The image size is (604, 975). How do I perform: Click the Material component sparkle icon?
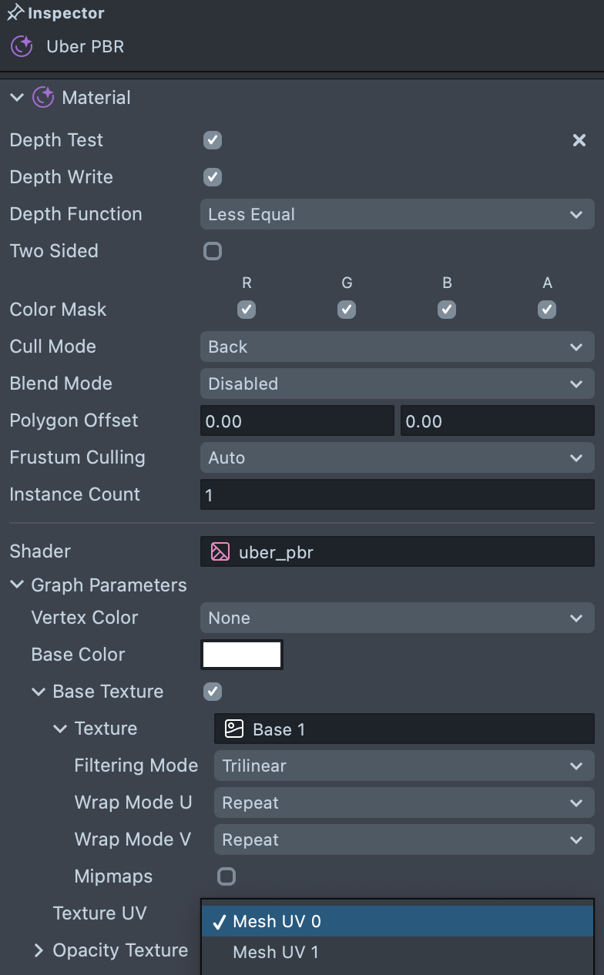click(43, 98)
